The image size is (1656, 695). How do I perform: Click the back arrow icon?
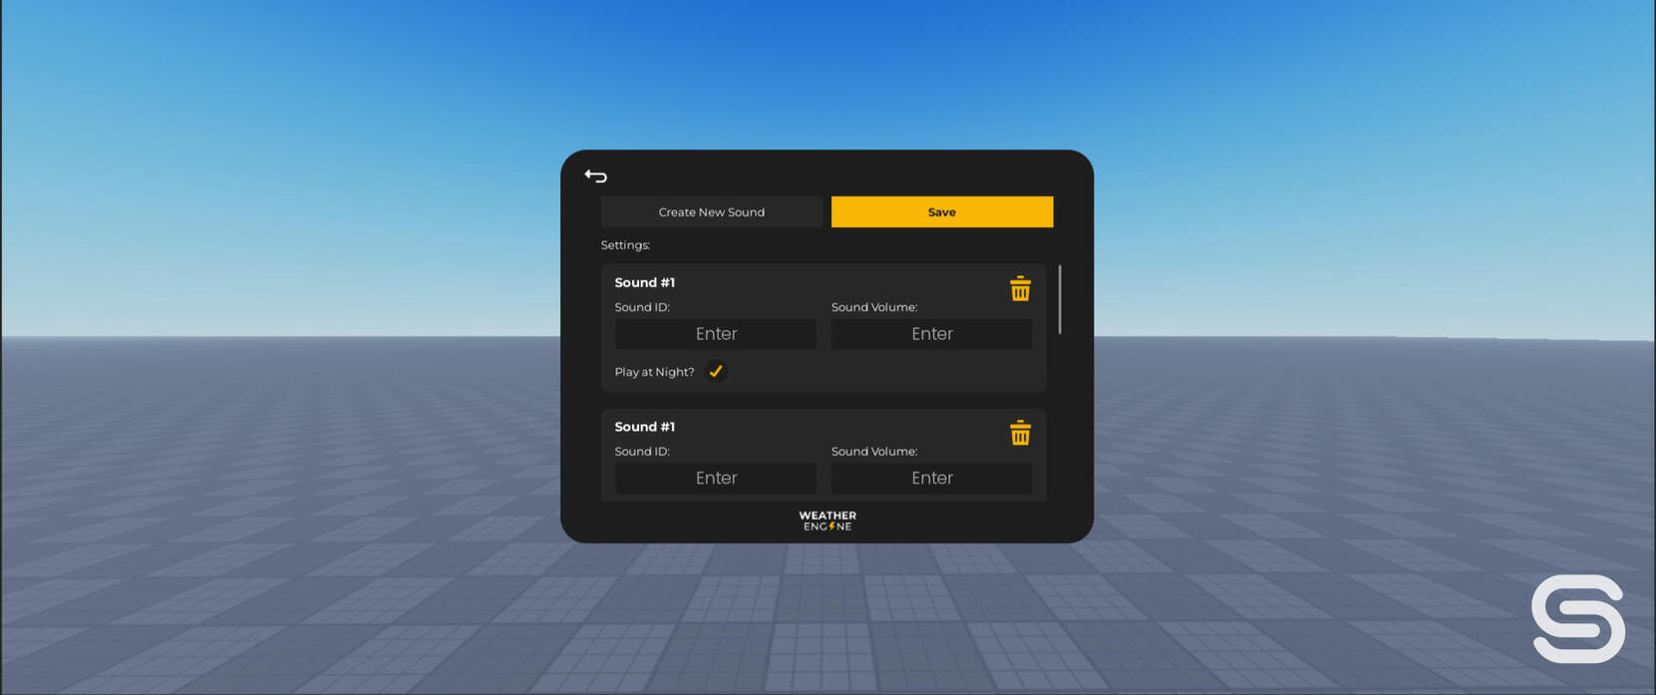pos(595,176)
